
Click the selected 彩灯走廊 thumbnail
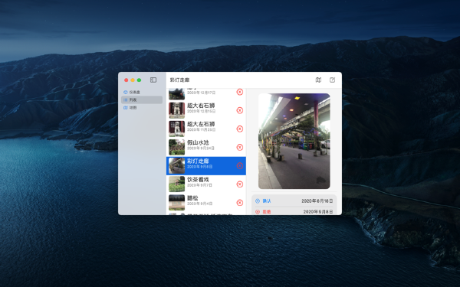176,166
